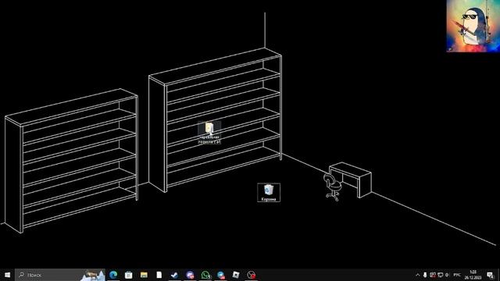Open the blue messenger icon with red badge
Image resolution: width=500 pixels, height=281 pixels.
(220, 275)
